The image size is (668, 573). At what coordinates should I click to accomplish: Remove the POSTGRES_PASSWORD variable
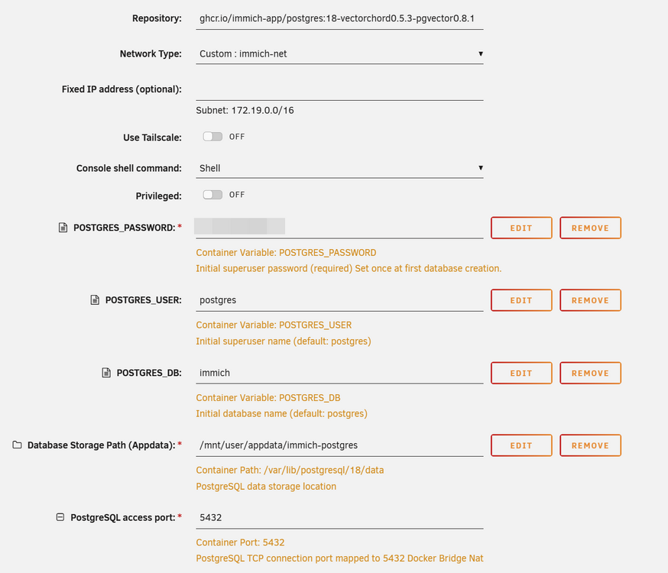(591, 228)
